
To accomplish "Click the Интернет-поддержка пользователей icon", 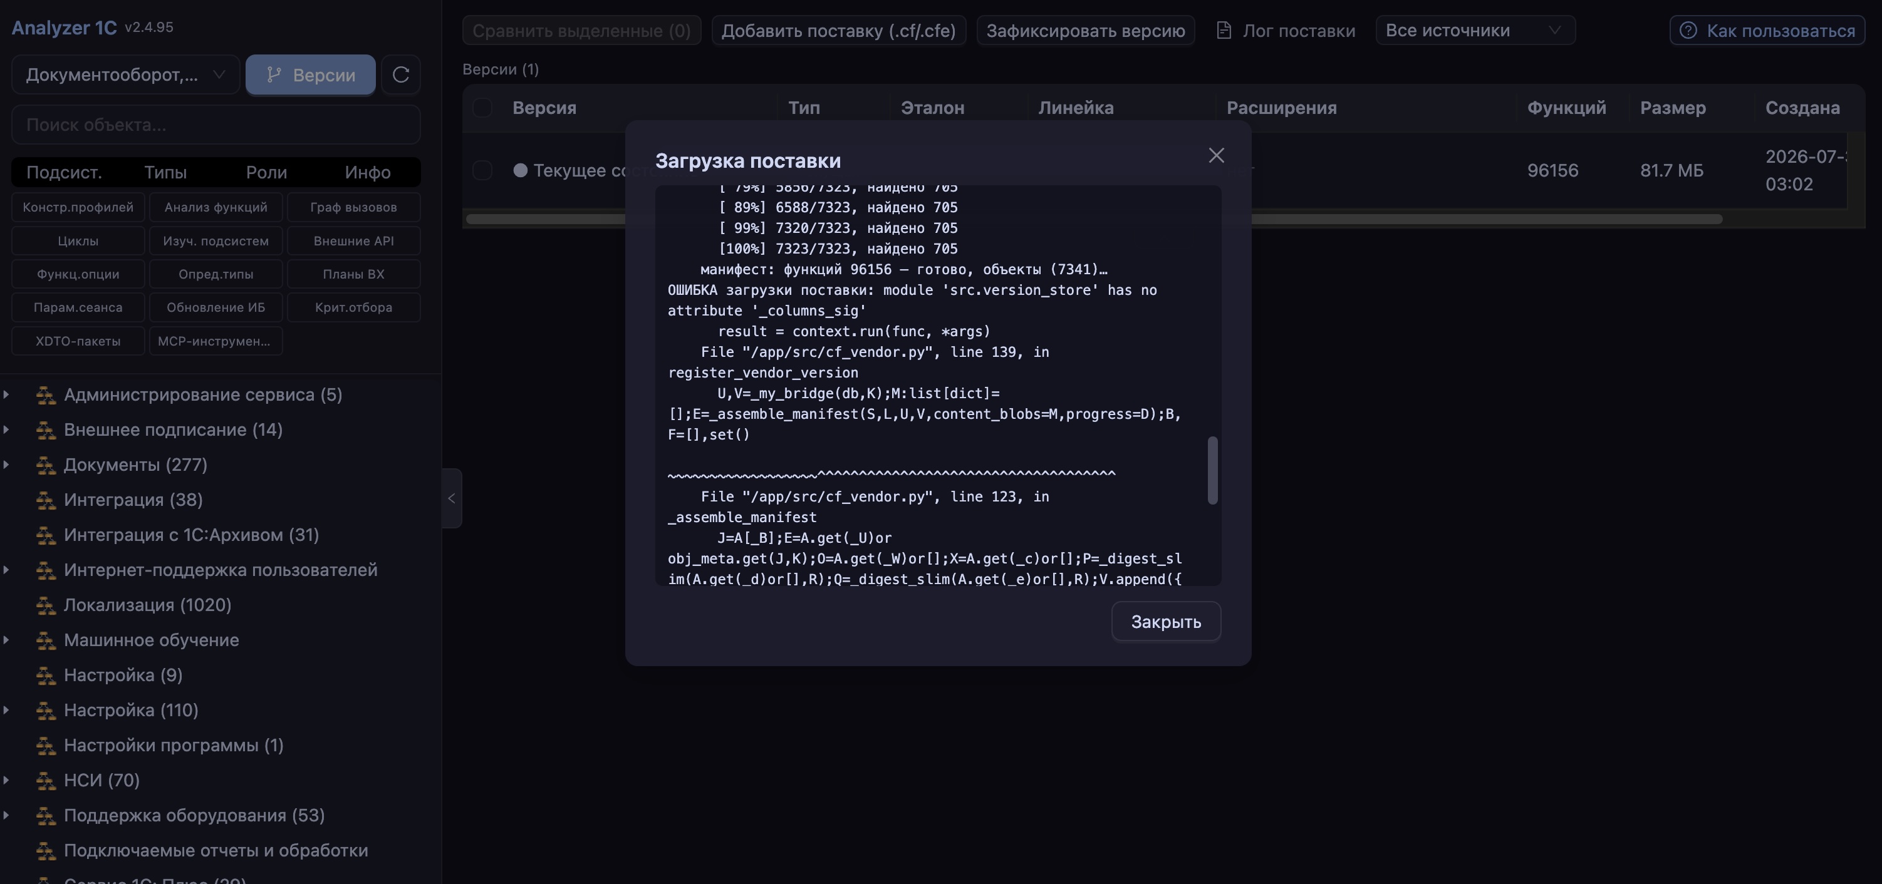I will click(46, 570).
